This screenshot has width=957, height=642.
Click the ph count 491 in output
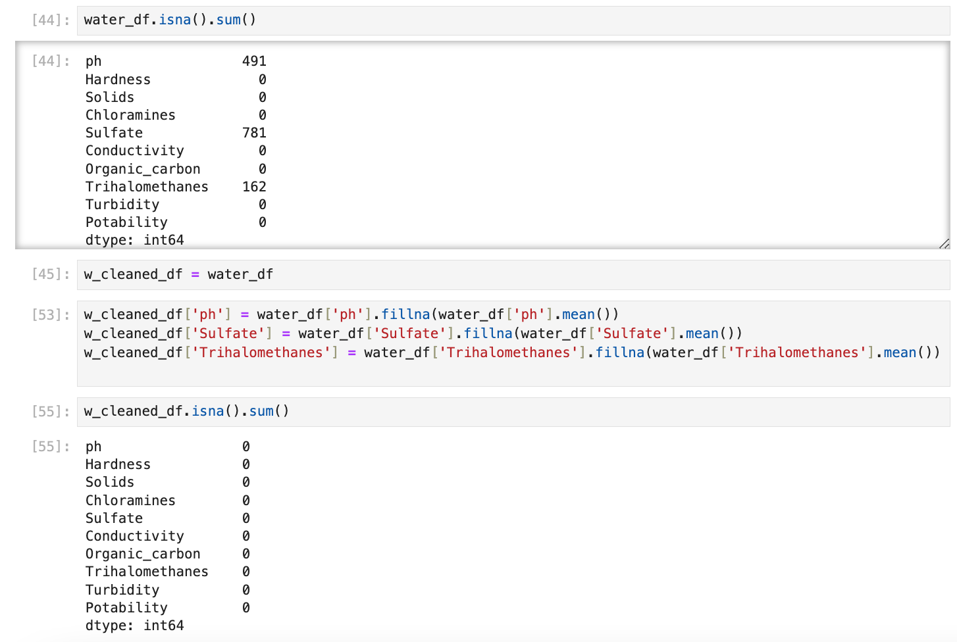coord(254,61)
